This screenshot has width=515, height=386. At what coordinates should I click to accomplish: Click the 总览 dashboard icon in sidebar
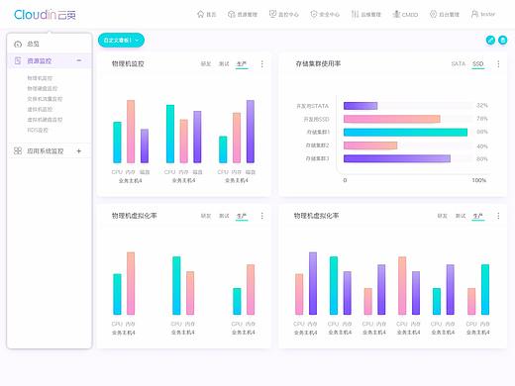(18, 44)
